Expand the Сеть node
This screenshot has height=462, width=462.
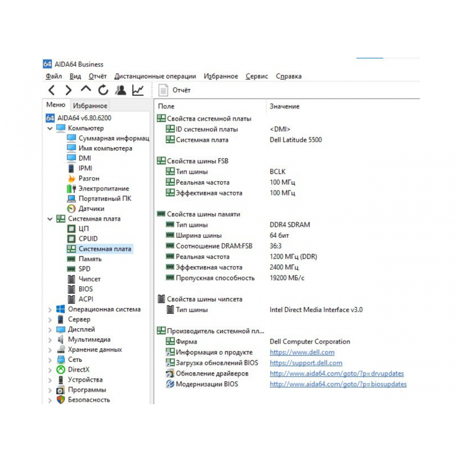point(50,360)
